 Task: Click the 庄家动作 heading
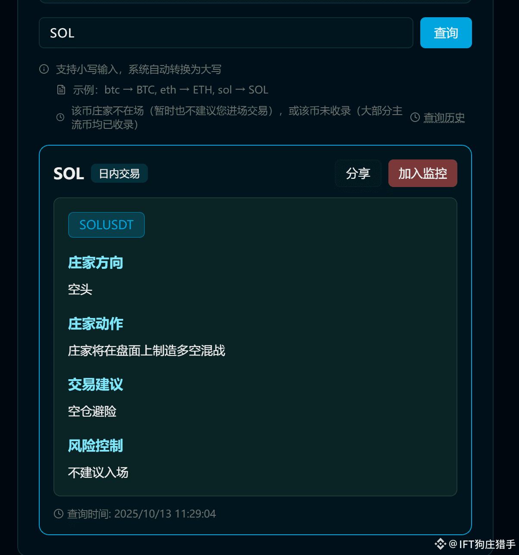click(95, 324)
